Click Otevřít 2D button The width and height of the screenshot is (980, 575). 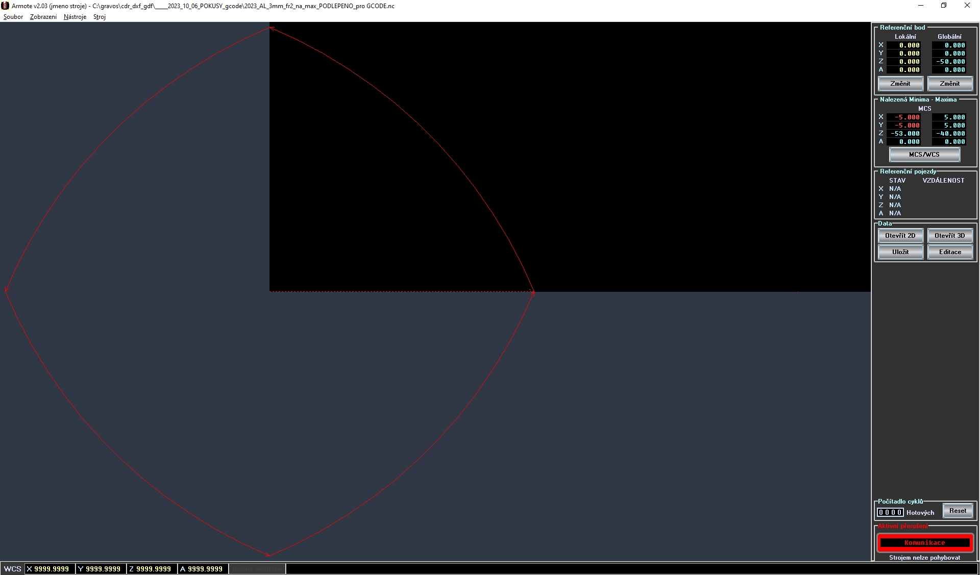point(900,236)
